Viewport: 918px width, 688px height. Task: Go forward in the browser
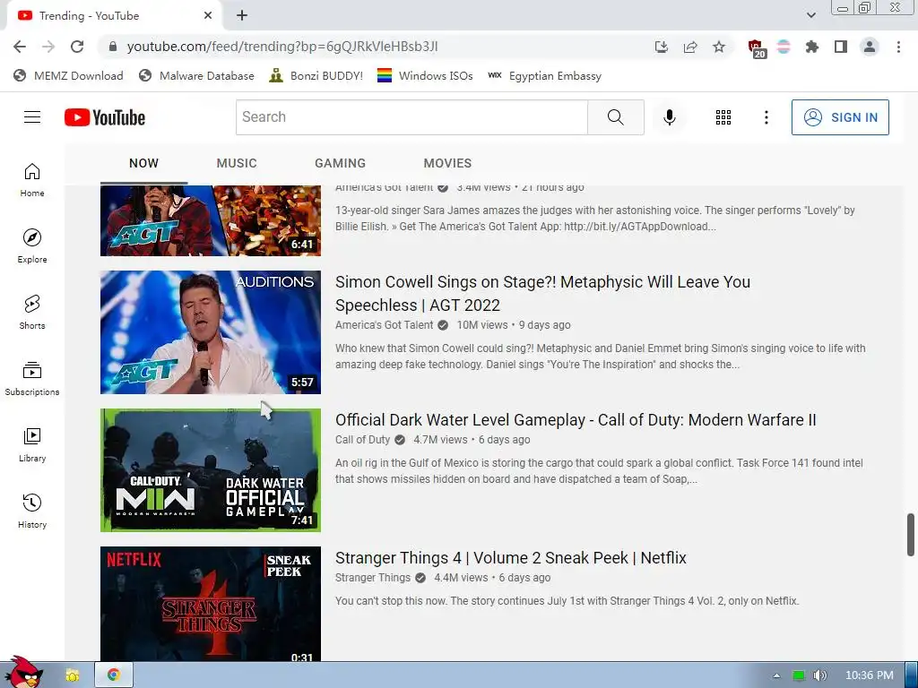click(x=48, y=47)
